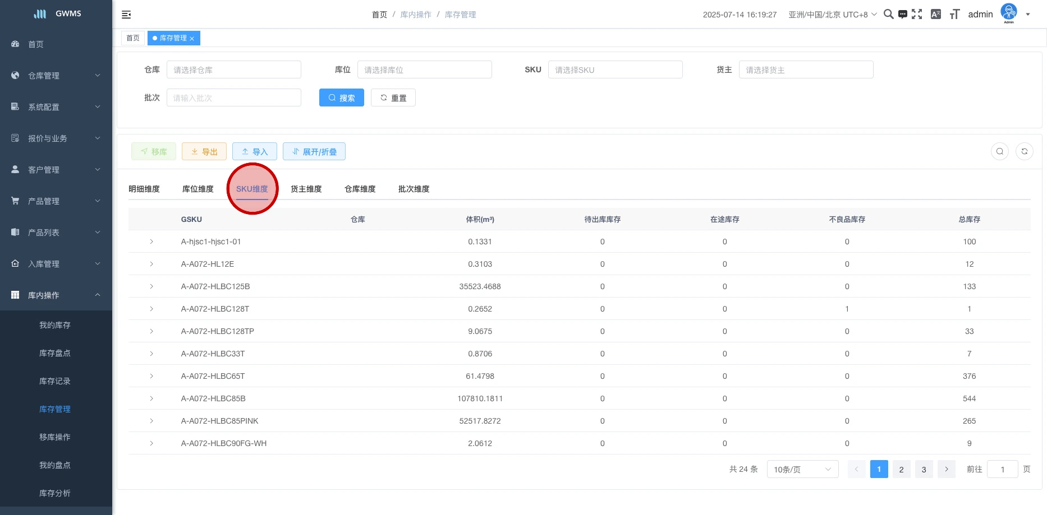Toggle search panel with round magnifier icon
Image resolution: width=1047 pixels, height=515 pixels.
tap(999, 151)
